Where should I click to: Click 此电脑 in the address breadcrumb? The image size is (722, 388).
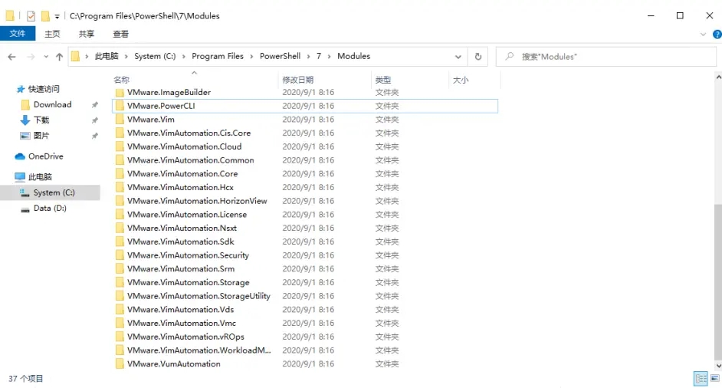tap(107, 56)
